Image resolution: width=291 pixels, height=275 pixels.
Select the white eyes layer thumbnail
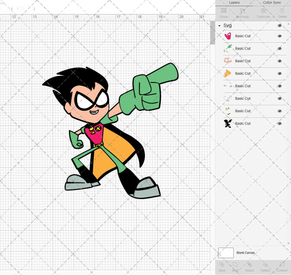click(x=228, y=98)
